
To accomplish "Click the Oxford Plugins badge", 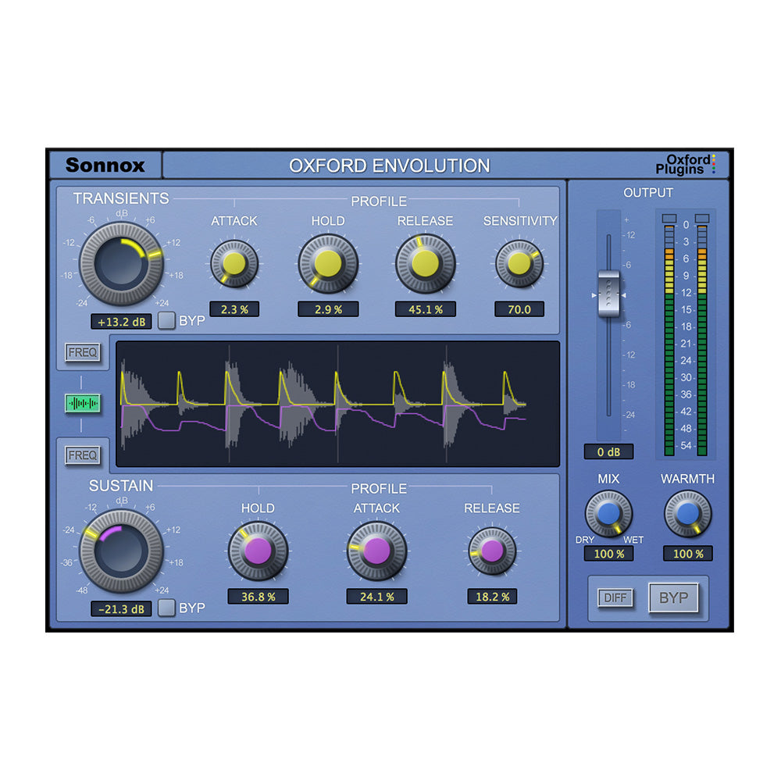I will [690, 163].
